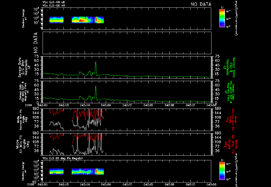Click the longer spectrogram segment in the top panel
The image size is (271, 187).
tap(88, 20)
